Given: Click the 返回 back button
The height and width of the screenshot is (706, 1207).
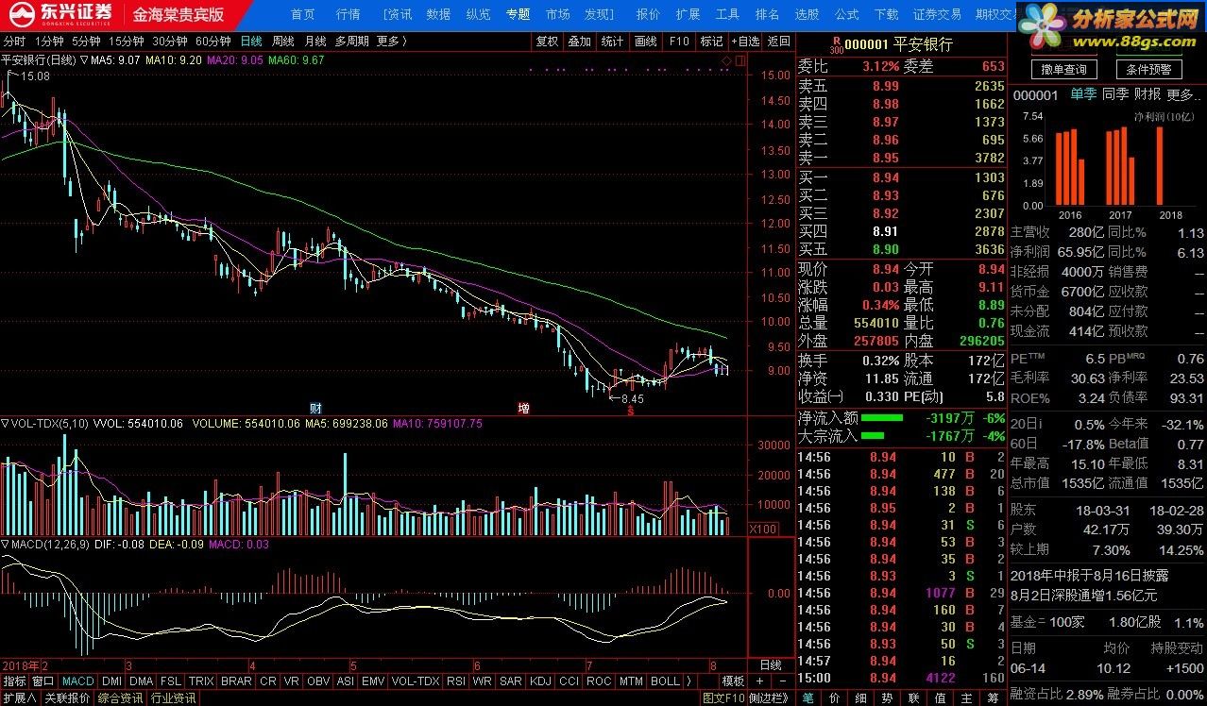Looking at the screenshot, I should coord(778,42).
